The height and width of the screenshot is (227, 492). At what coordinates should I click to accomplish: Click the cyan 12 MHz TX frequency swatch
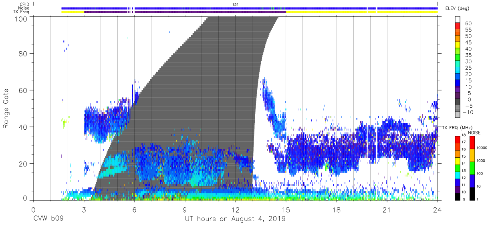click(458, 175)
